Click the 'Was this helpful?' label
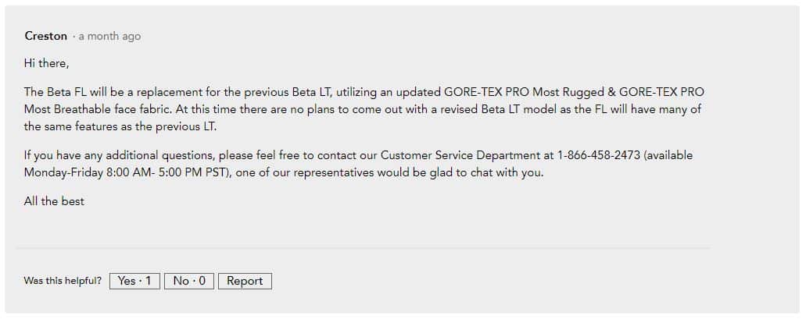806x319 pixels. [63, 281]
